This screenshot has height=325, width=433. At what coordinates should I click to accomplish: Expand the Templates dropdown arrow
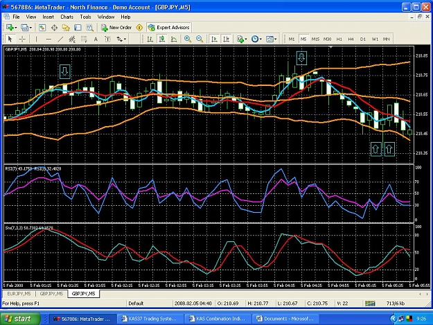[275, 39]
